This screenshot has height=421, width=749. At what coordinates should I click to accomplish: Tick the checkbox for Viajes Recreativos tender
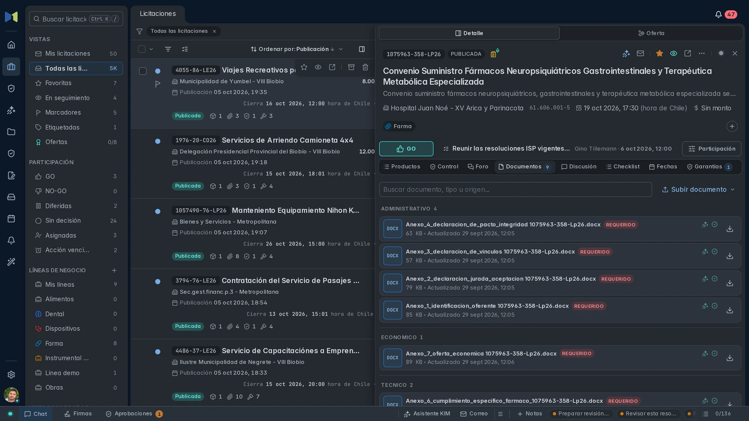(x=143, y=71)
